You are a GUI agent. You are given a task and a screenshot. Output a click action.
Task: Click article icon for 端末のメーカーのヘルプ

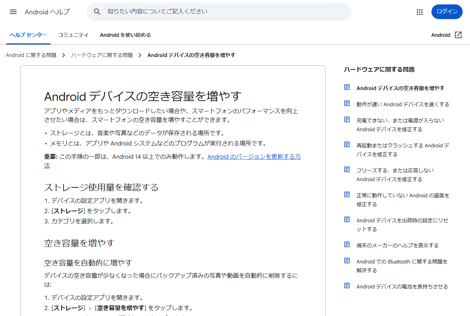(347, 244)
